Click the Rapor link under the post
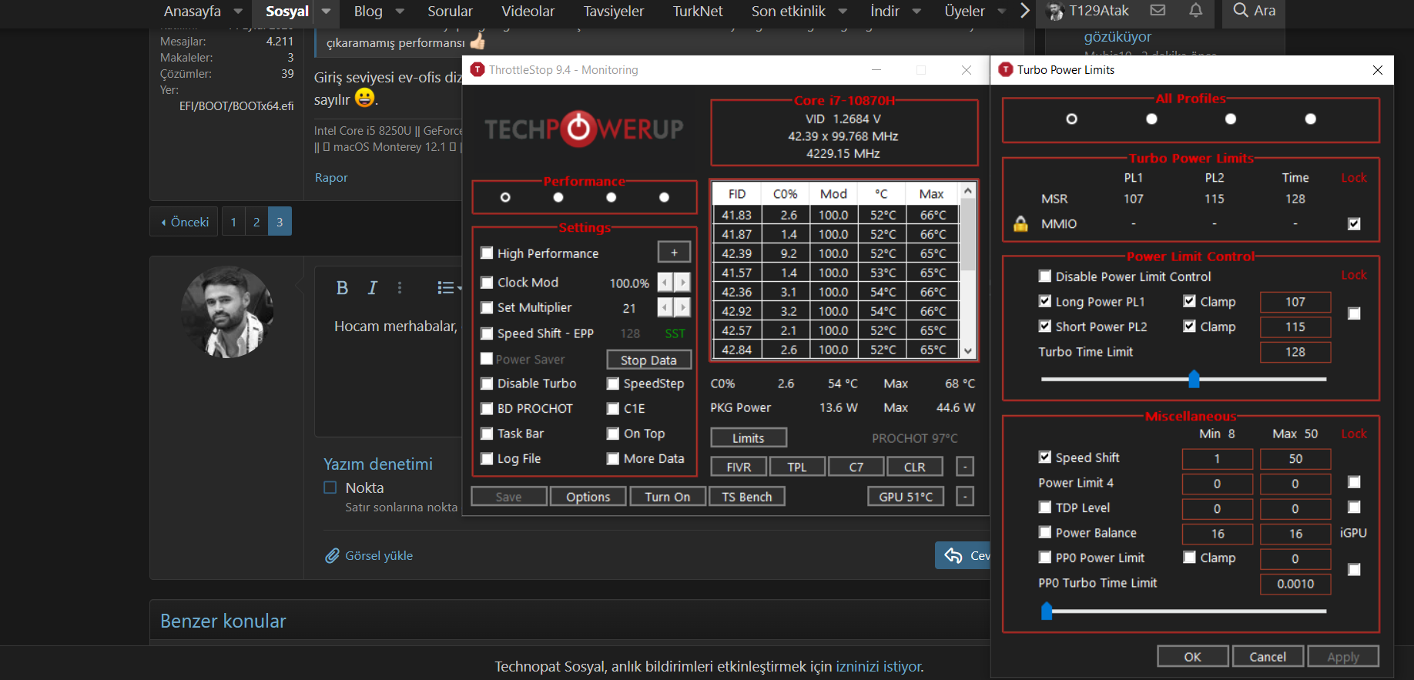The image size is (1414, 680). click(331, 178)
